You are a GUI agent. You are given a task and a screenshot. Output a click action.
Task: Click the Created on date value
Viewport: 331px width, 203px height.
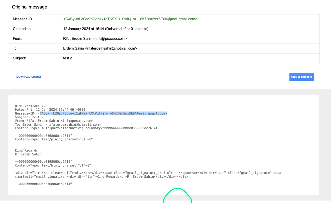tap(106, 29)
